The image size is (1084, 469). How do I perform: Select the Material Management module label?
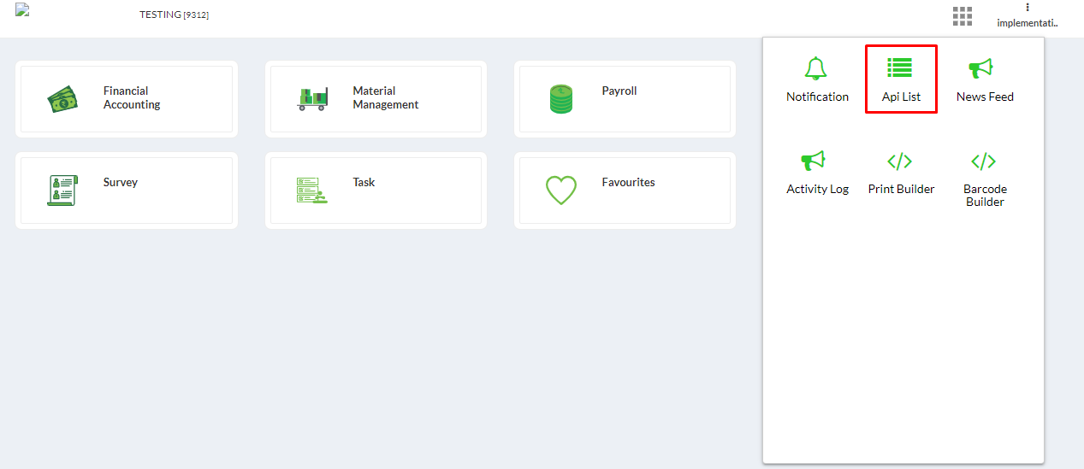click(386, 97)
